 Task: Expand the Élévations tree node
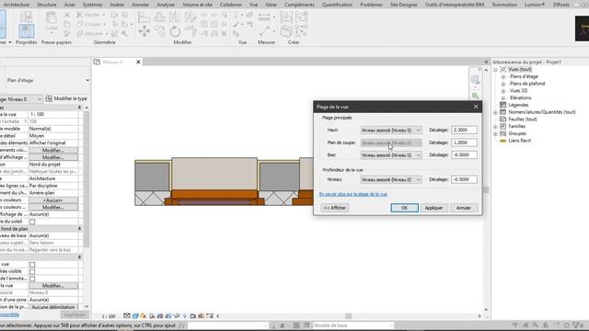click(x=503, y=98)
